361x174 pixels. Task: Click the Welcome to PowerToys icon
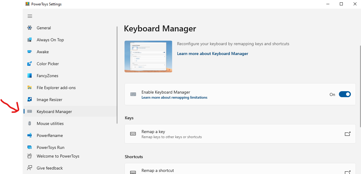tap(30, 156)
